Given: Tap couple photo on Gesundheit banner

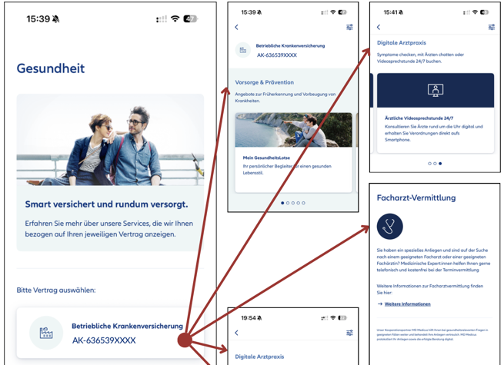Looking at the screenshot, I should 110,140.
